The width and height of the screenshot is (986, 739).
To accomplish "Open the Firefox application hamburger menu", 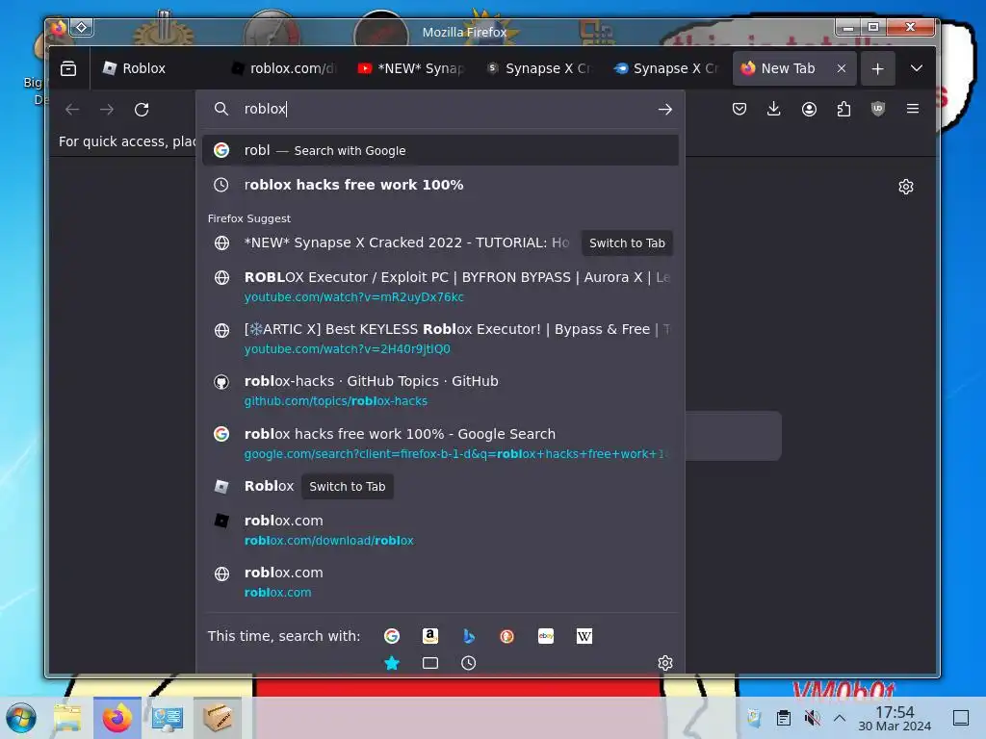I will pyautogui.click(x=913, y=109).
